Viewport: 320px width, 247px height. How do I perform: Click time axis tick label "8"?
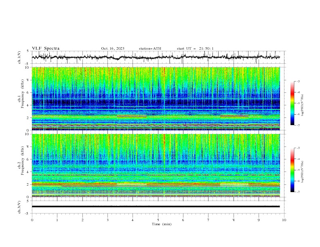coord(234,220)
